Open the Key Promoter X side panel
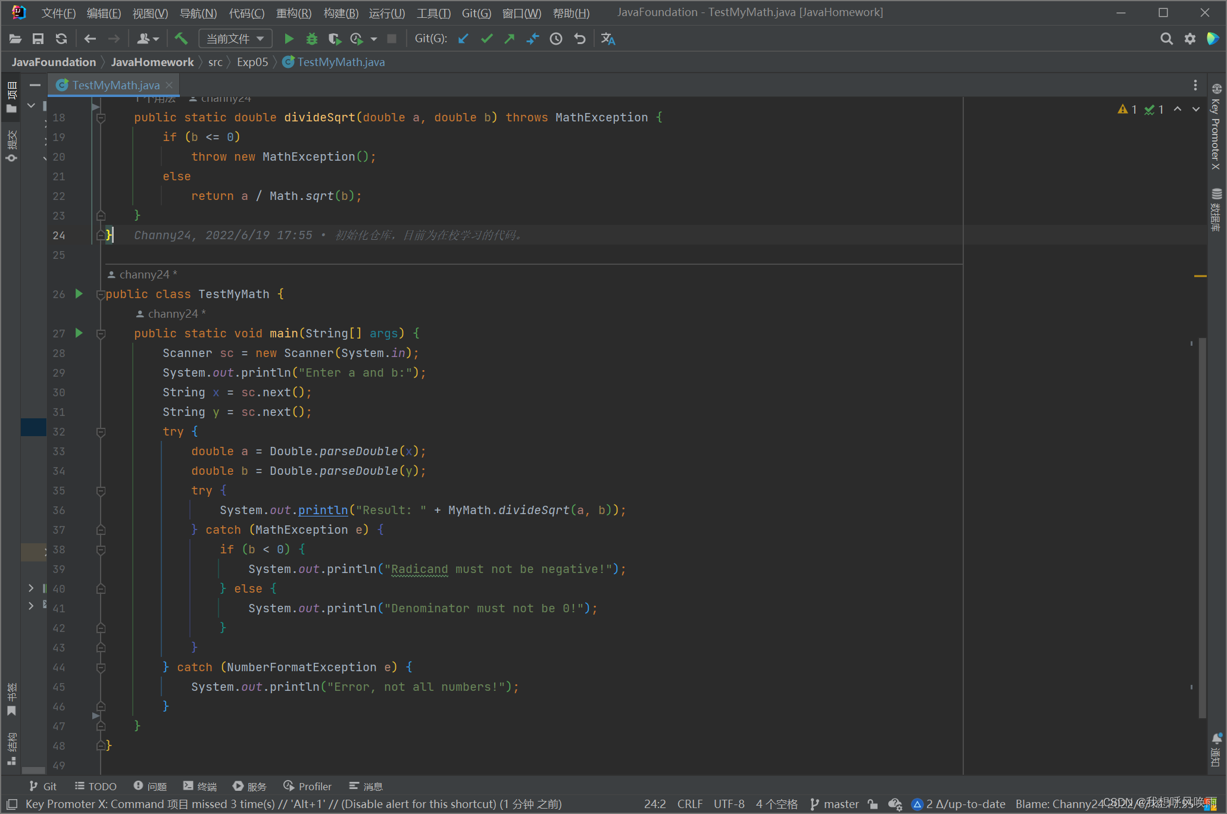This screenshot has height=814, width=1227. (x=1216, y=127)
